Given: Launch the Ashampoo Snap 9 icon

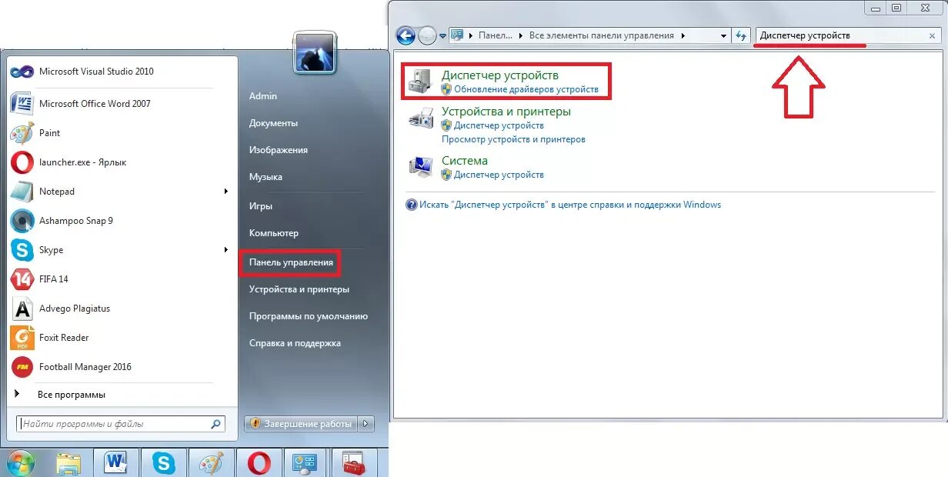Looking at the screenshot, I should click(x=22, y=221).
